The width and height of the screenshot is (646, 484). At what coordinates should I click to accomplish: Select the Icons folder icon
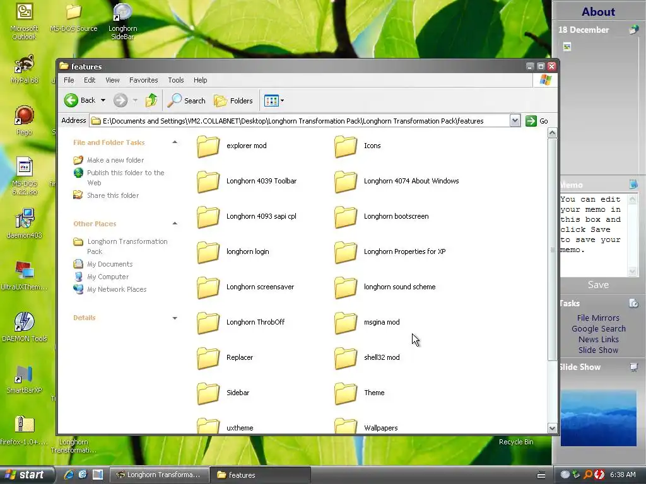pyautogui.click(x=345, y=146)
